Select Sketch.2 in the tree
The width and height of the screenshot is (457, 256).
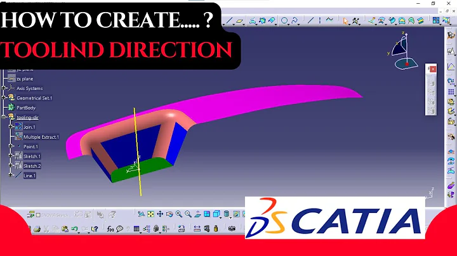click(32, 166)
